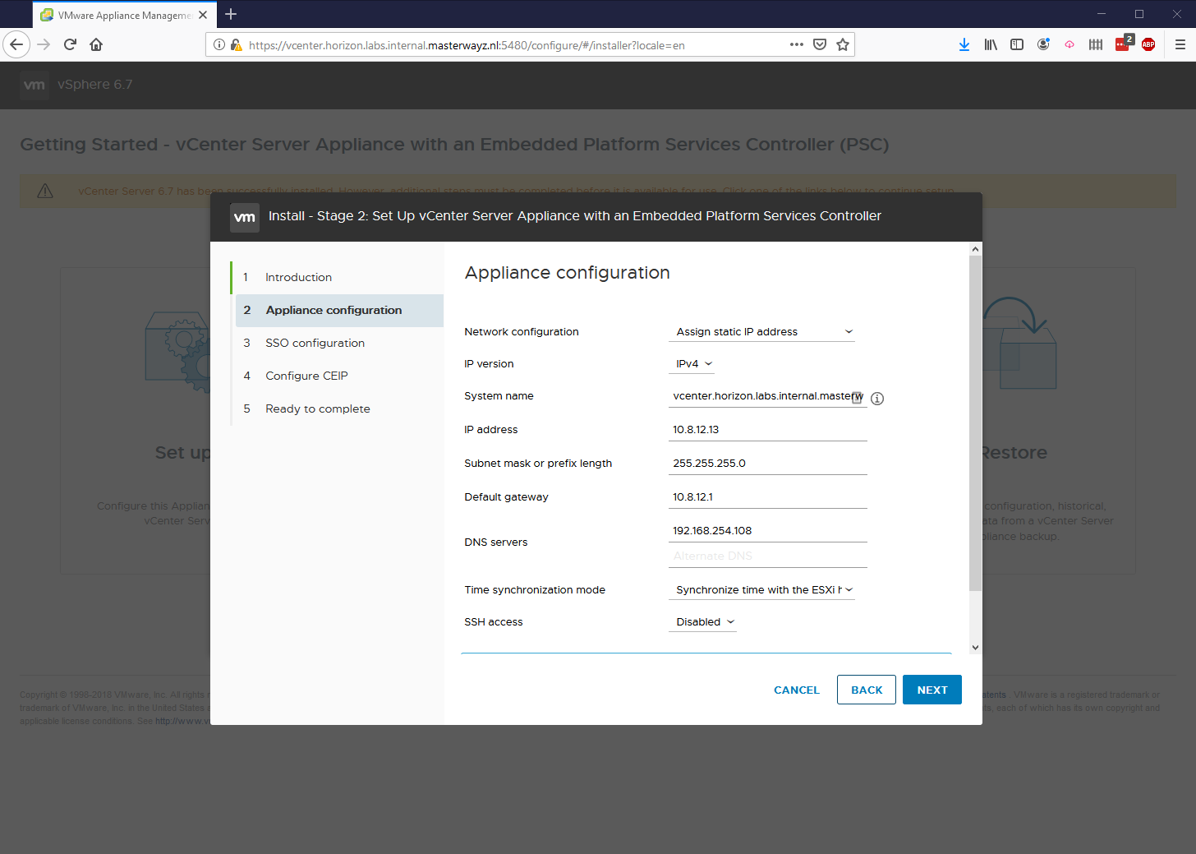Click the browser forward arrow
Image resolution: width=1196 pixels, height=854 pixels.
[x=44, y=44]
